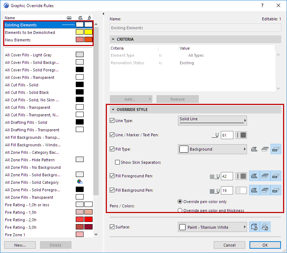
Task: Click the Remove criteria button
Action: click(x=178, y=99)
